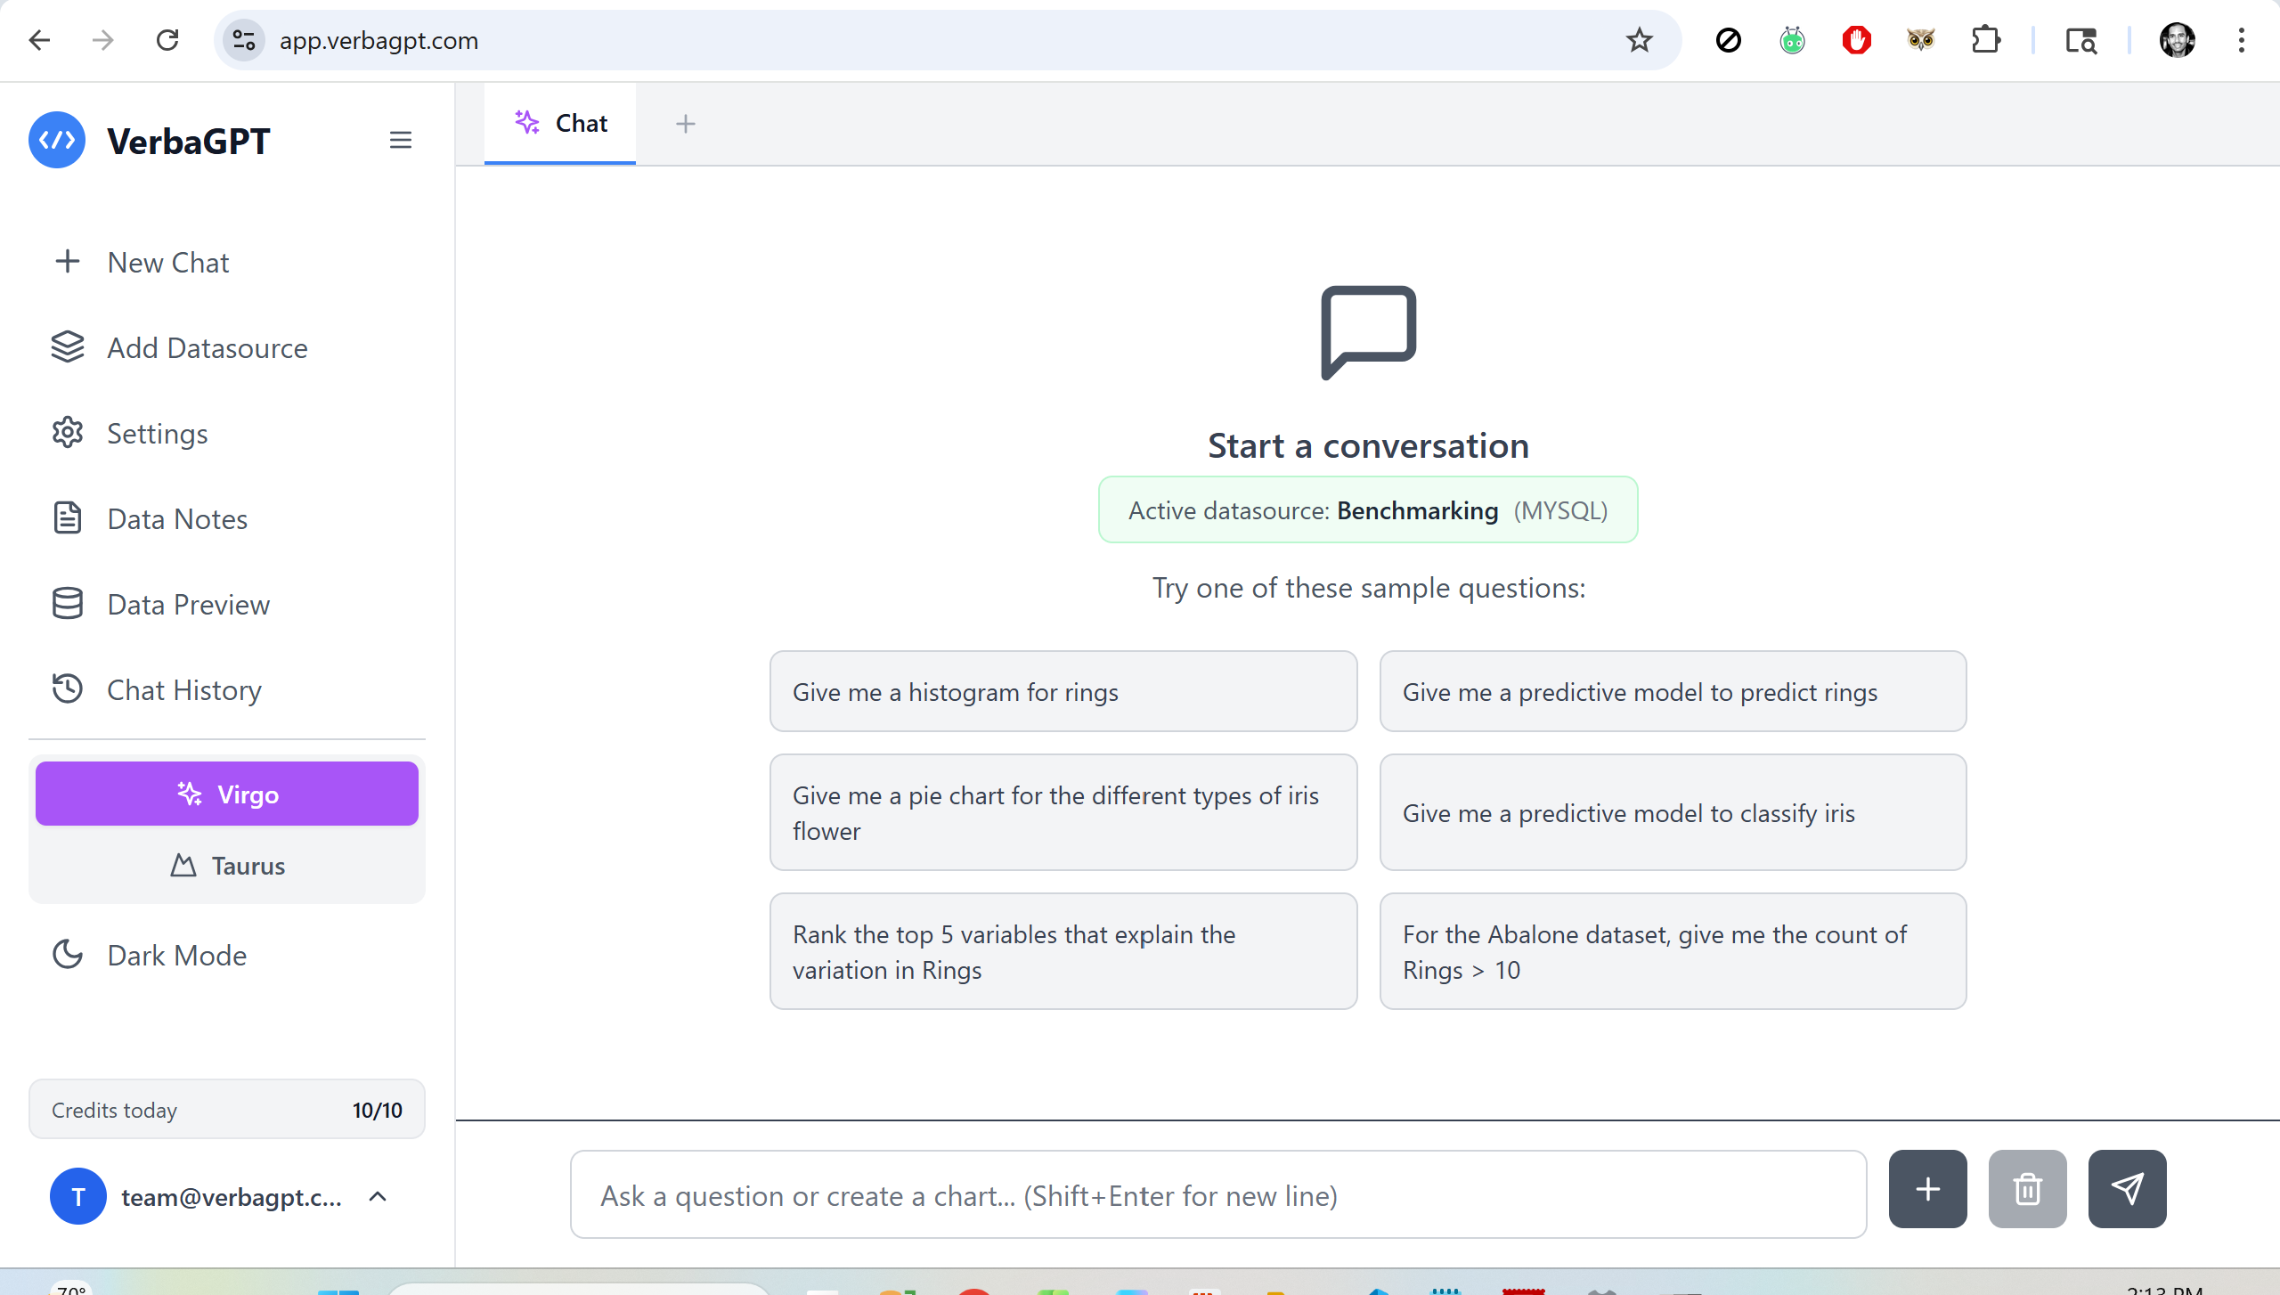Image resolution: width=2280 pixels, height=1295 pixels.
Task: Open Data Notes in the sidebar
Action: [x=176, y=518]
